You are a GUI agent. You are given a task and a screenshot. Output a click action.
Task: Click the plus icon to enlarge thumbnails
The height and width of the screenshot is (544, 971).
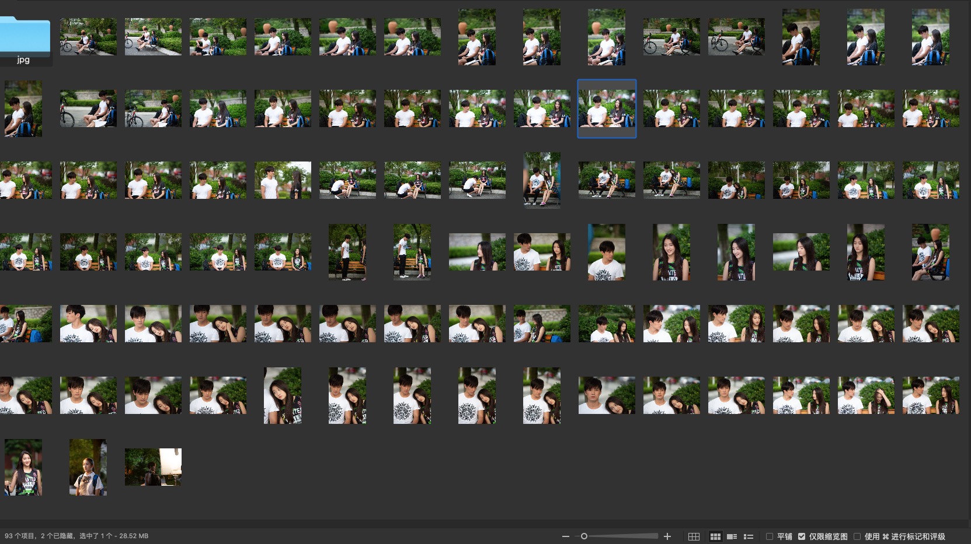click(x=667, y=536)
